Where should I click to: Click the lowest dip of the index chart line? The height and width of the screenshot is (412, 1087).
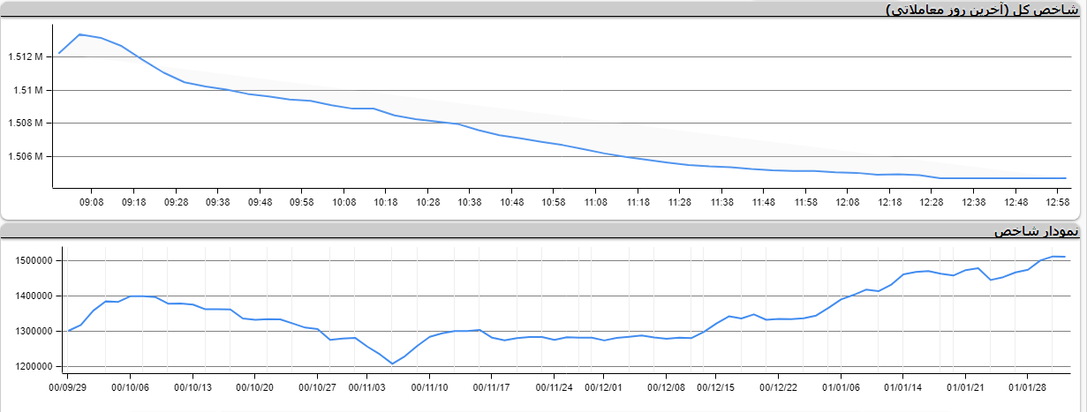point(392,363)
